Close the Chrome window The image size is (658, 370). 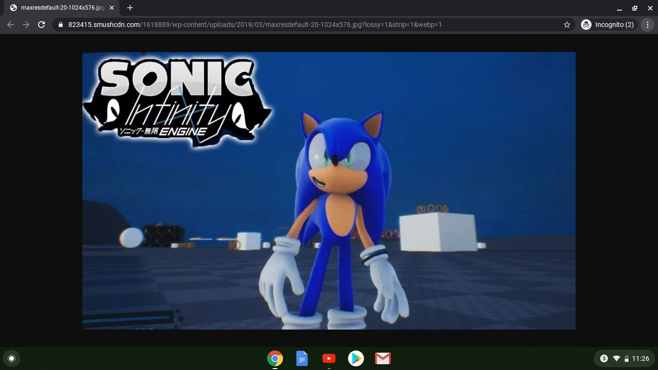coord(650,8)
